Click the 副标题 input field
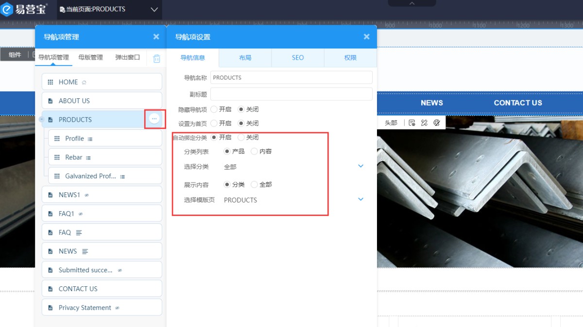Screen dimensions: 583x327 click(291, 94)
